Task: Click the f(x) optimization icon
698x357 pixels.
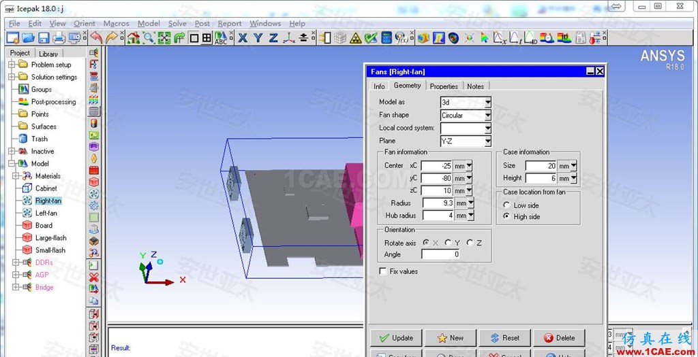Action: coord(401,38)
